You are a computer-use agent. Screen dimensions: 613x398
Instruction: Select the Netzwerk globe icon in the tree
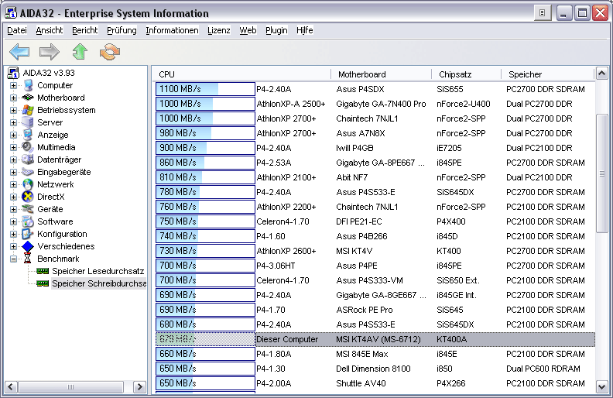tap(28, 184)
